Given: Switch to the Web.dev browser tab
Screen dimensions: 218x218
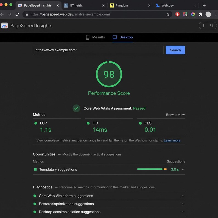Looking at the screenshot, I should click(176, 5).
